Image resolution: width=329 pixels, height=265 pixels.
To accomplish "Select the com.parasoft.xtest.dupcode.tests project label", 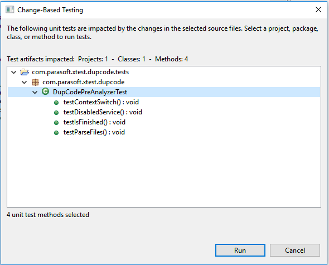I will tap(80, 72).
